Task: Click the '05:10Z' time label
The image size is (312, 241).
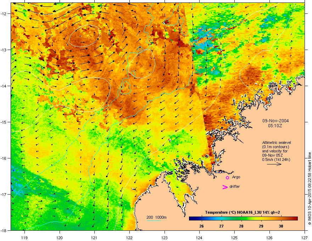Action: (275, 126)
